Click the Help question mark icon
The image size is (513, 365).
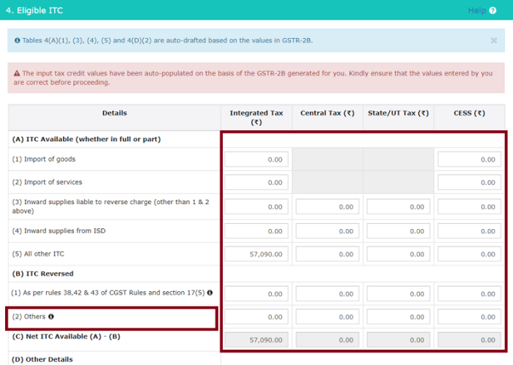[492, 10]
